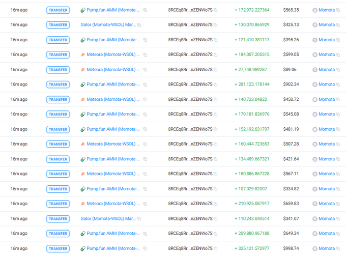The height and width of the screenshot is (254, 346).
Task: Select amount +140,723.04822
Action: pos(251,99)
